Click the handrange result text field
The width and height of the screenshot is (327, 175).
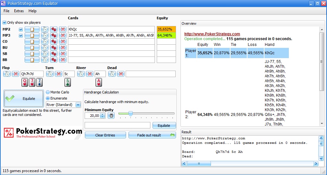[x=117, y=125]
